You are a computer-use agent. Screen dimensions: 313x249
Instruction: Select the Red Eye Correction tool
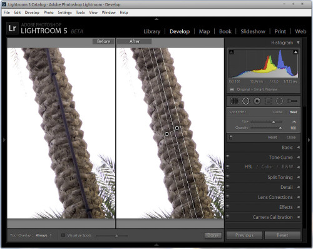coord(257,101)
